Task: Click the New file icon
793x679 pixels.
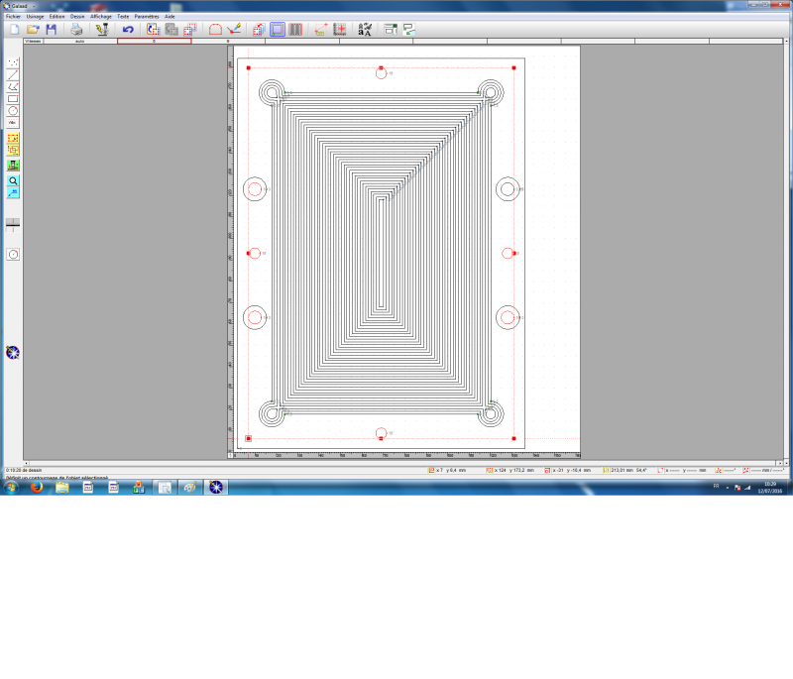Action: coord(14,30)
